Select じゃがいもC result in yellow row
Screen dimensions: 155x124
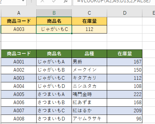pyautogui.click(x=54, y=29)
